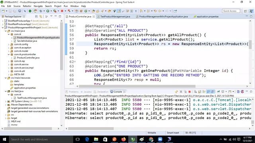Open dropdown arrow next to Back navigation
Image resolution: width=255 pixels, height=143 pixels.
pos(163,11)
